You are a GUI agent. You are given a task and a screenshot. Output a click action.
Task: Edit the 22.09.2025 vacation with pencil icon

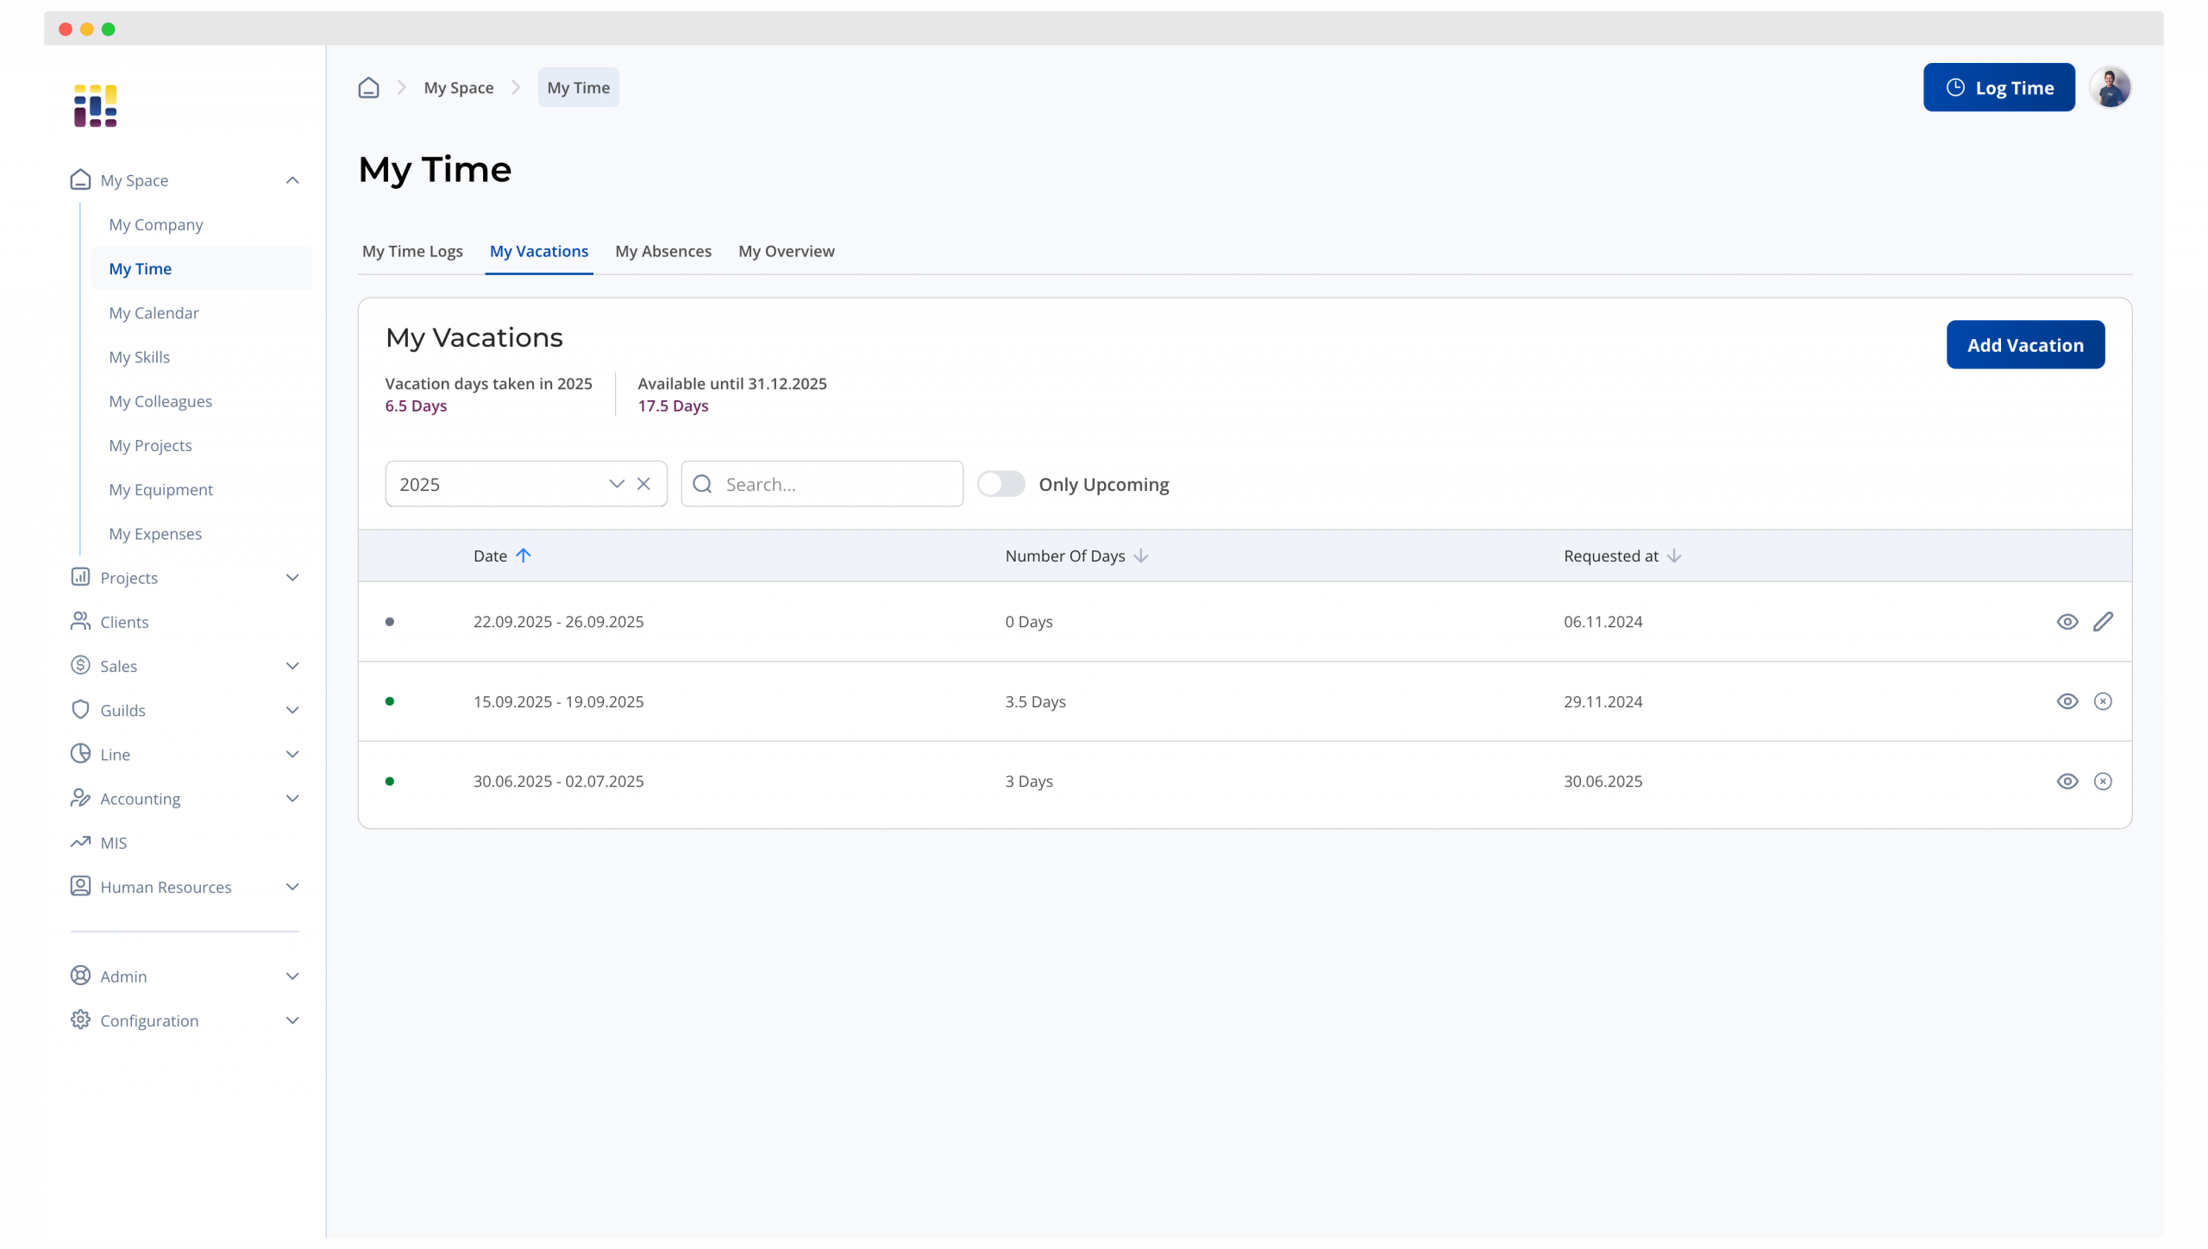[x=2103, y=622]
